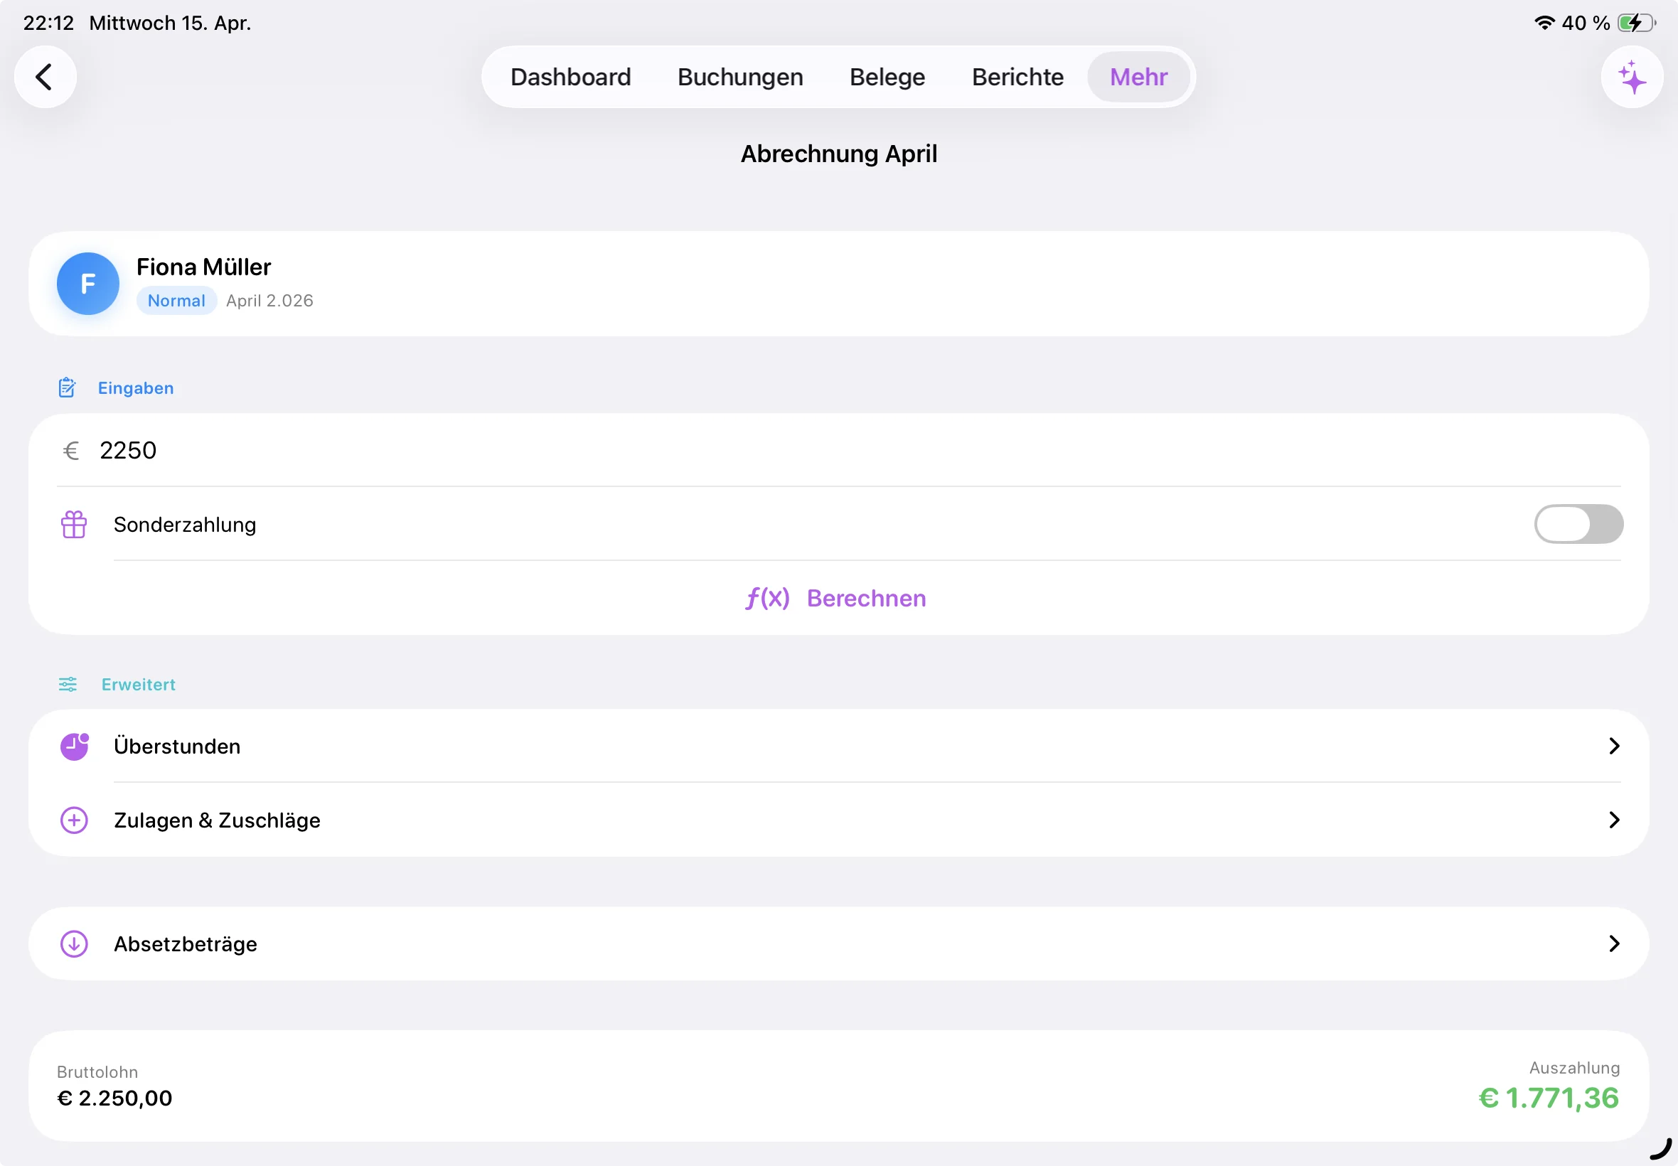
Task: Click the Fiona Müller name text
Action: 204,267
